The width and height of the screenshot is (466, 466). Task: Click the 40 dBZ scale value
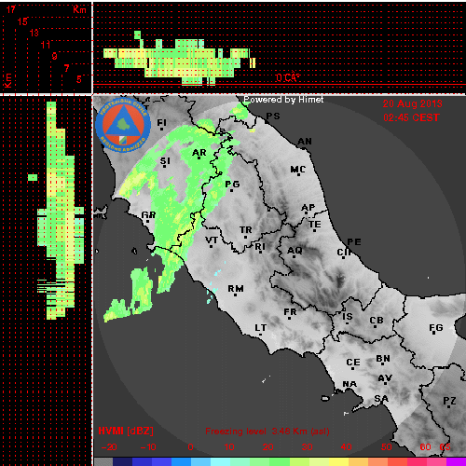346,447
